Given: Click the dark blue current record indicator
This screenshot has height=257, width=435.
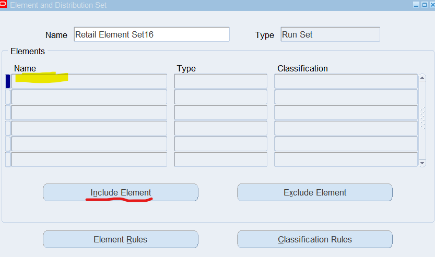Looking at the screenshot, I should (8, 81).
